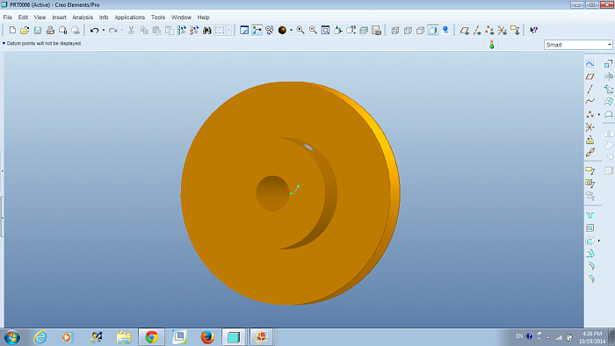Click the Undo arrow icon
615x346 pixels.
coord(94,30)
